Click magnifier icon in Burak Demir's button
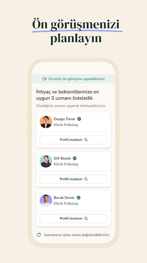The height and width of the screenshot is (263, 147). pos(86,218)
